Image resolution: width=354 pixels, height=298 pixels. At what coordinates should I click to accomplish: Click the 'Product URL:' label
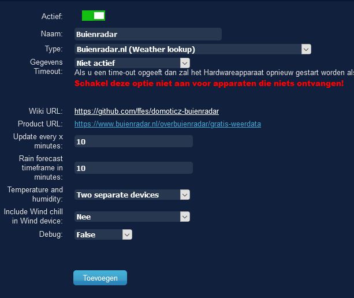point(40,124)
